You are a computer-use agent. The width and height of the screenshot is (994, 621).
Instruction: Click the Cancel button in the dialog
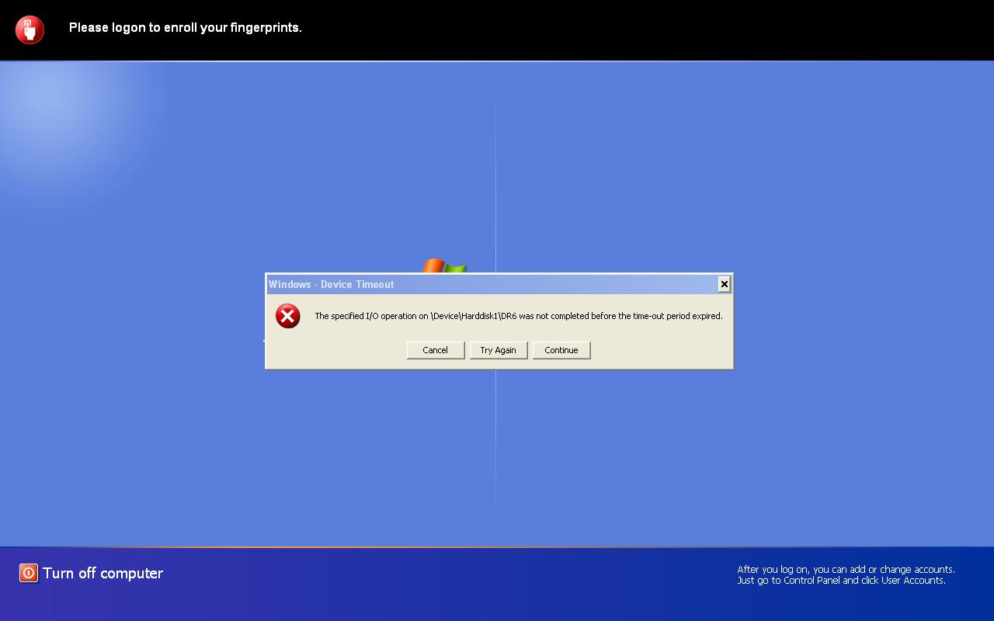coord(436,350)
